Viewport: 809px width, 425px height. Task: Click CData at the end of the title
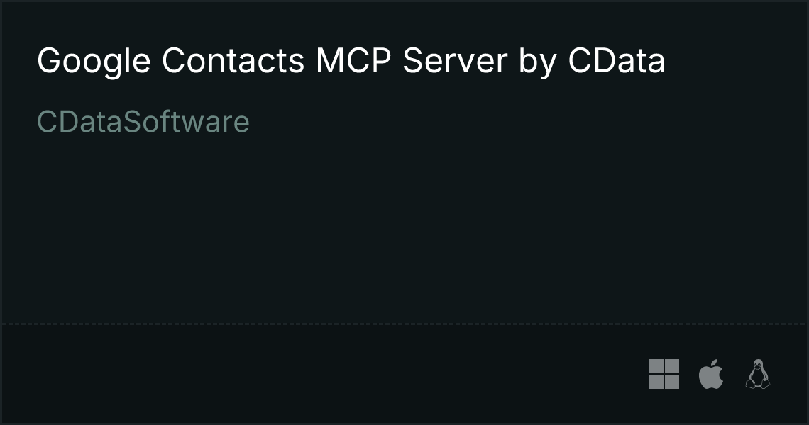617,60
